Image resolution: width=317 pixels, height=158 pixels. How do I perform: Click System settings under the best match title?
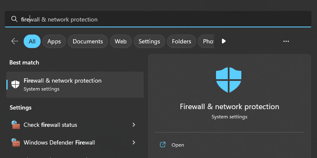[x=41, y=89]
